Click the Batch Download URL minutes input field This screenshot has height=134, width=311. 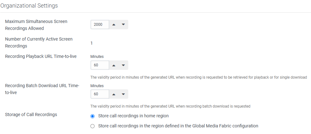tap(100, 94)
